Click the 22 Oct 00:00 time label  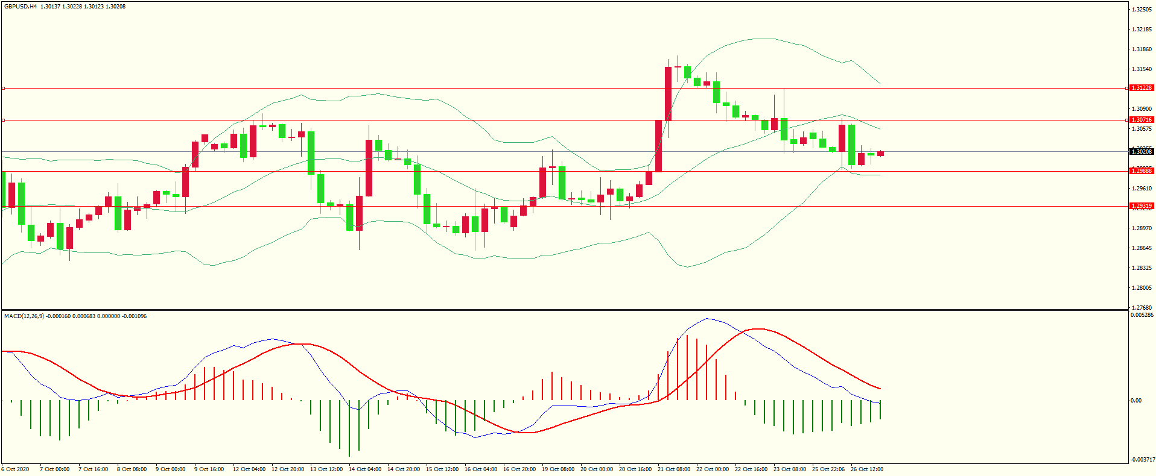(713, 469)
